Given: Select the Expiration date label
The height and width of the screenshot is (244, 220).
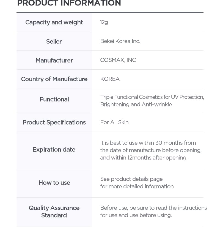Looking at the screenshot, I should pyautogui.click(x=54, y=149).
